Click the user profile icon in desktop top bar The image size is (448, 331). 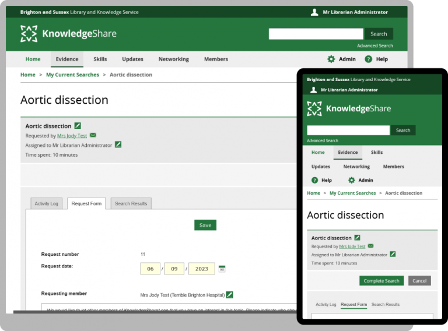(314, 12)
